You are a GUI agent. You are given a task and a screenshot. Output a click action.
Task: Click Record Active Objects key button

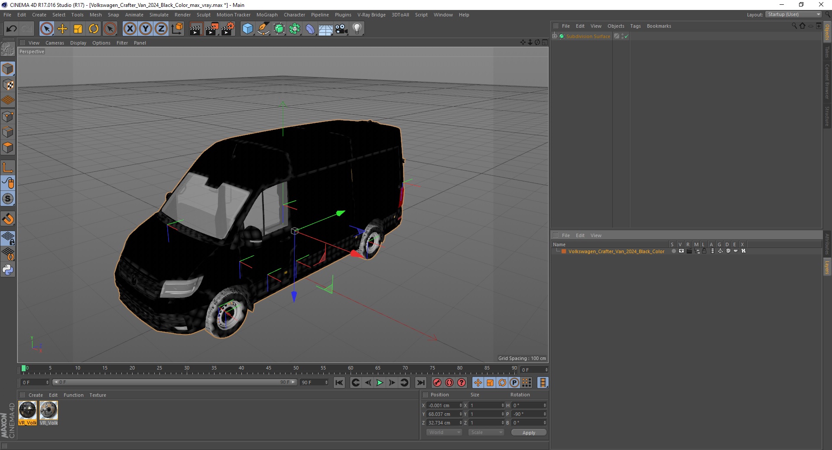437,382
